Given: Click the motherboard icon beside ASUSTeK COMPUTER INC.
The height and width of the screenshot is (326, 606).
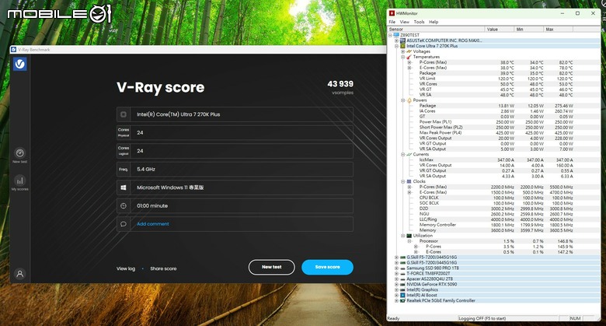Looking at the screenshot, I should pyautogui.click(x=402, y=40).
